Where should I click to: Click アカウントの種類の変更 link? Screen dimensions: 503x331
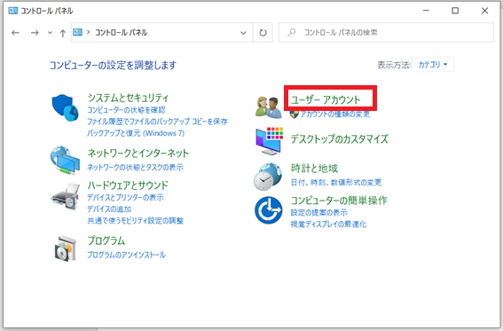[x=335, y=114]
